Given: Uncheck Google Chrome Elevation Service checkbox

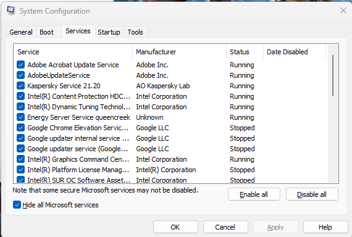Looking at the screenshot, I should (x=20, y=128).
